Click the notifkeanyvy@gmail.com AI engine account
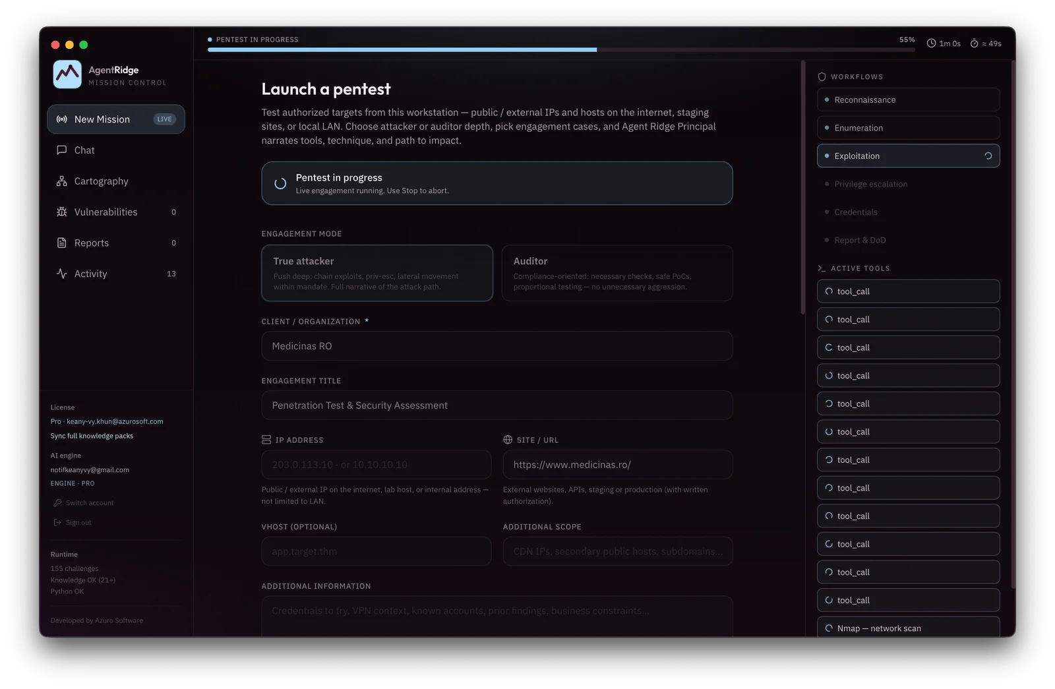Image resolution: width=1055 pixels, height=689 pixels. pyautogui.click(x=90, y=470)
